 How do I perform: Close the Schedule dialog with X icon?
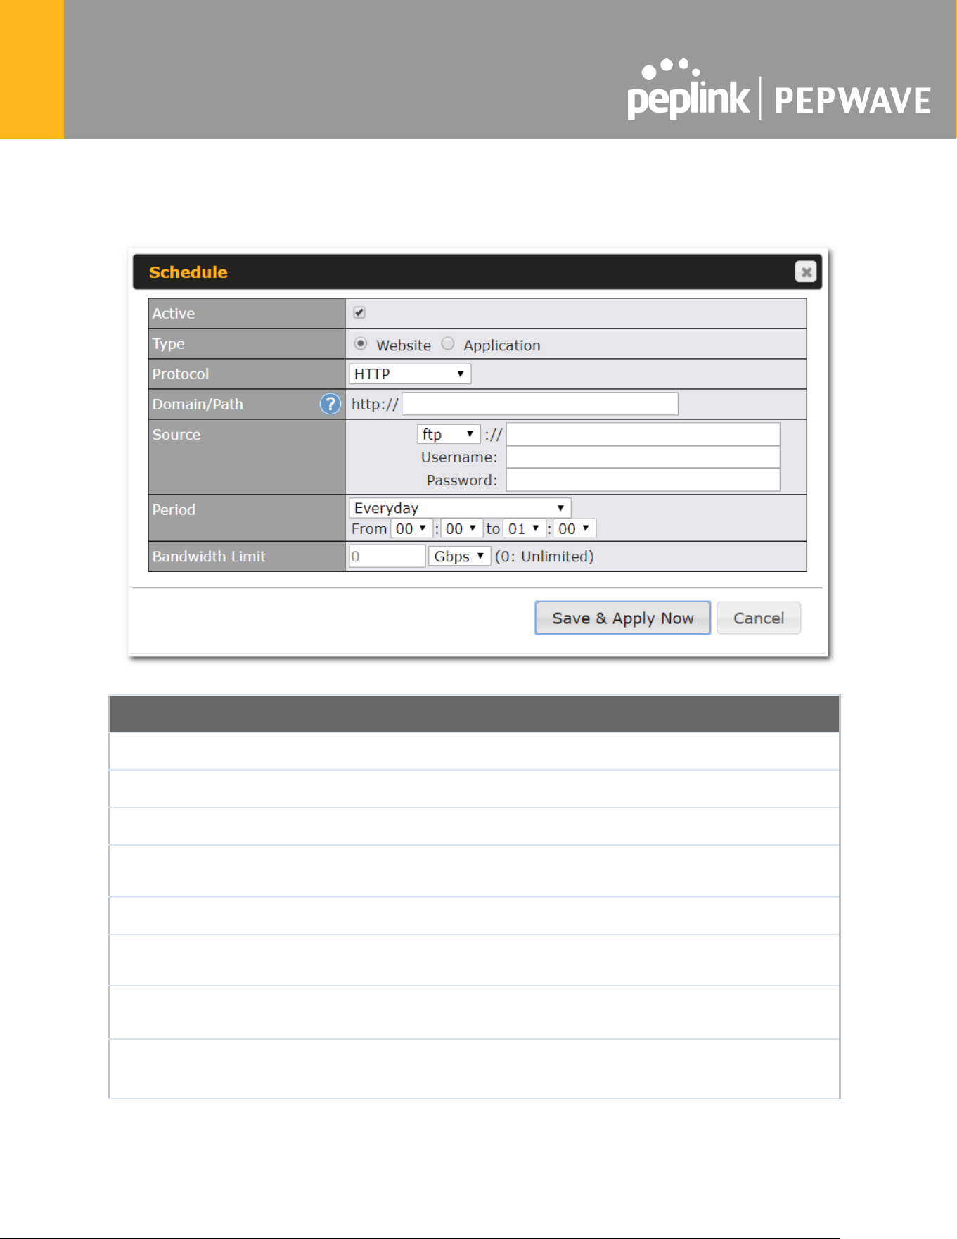click(x=806, y=272)
